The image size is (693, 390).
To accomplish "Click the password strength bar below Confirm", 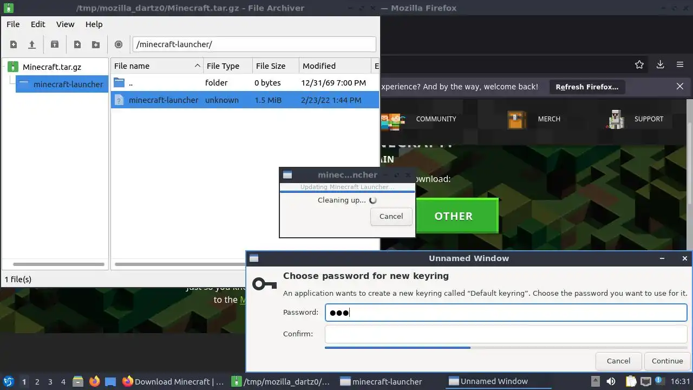I will 506,348.
